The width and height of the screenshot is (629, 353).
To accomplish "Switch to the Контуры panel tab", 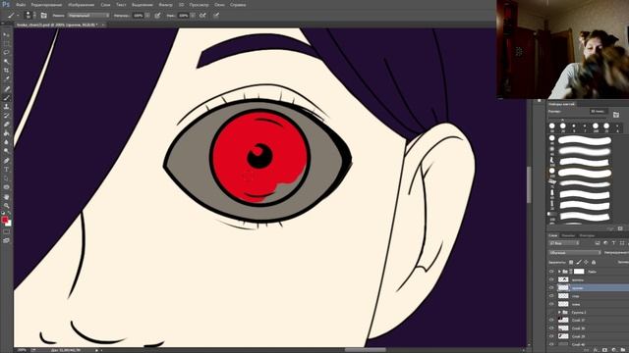I will tap(587, 235).
